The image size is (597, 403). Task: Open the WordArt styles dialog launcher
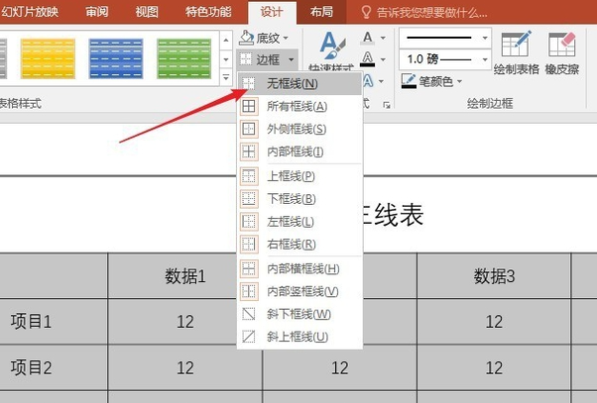tap(387, 105)
